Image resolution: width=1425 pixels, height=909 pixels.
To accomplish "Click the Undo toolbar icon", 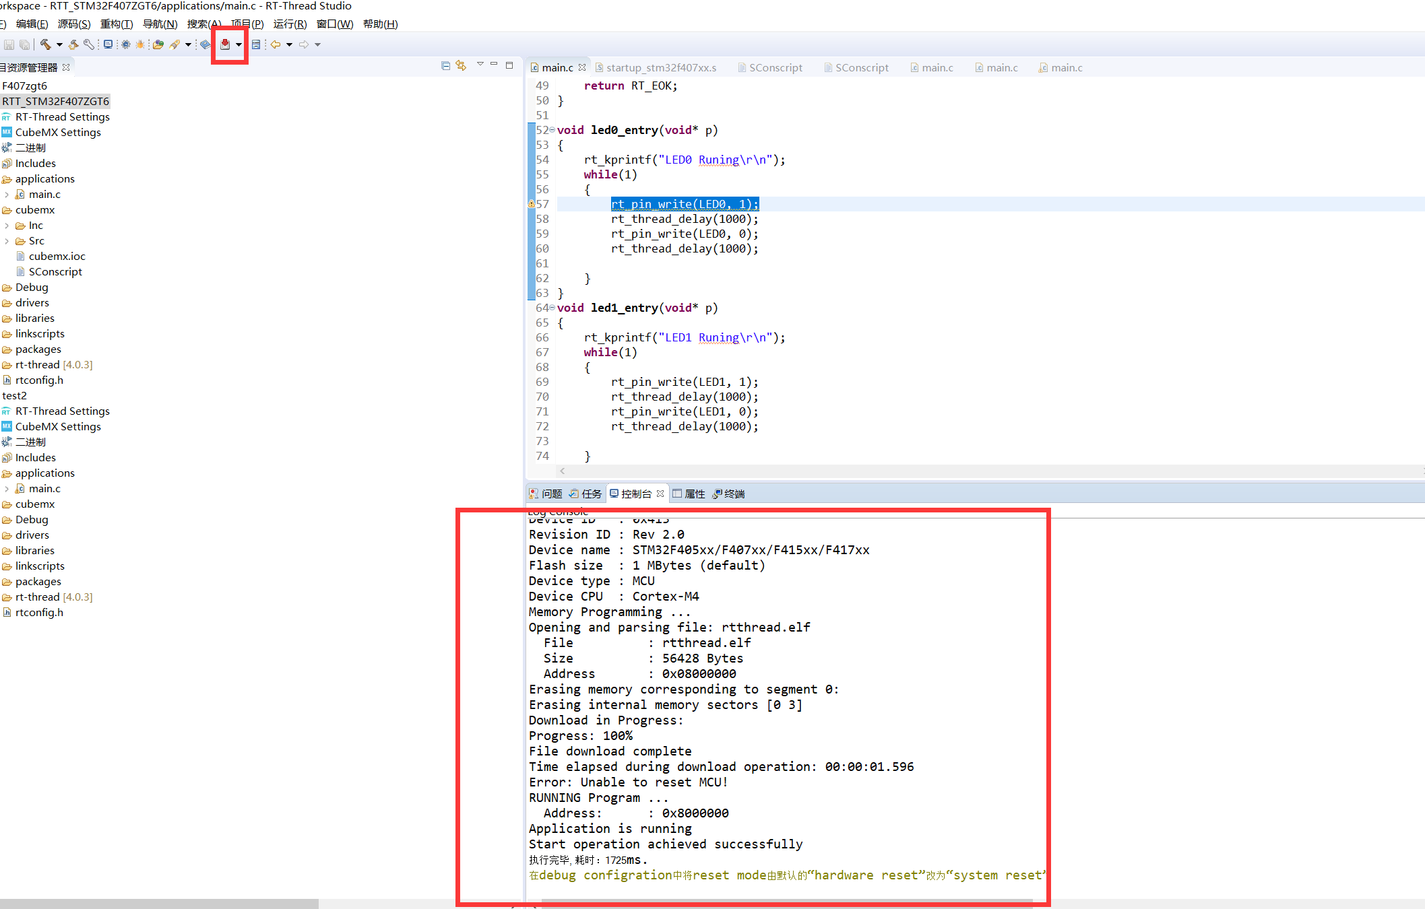I will coord(276,44).
